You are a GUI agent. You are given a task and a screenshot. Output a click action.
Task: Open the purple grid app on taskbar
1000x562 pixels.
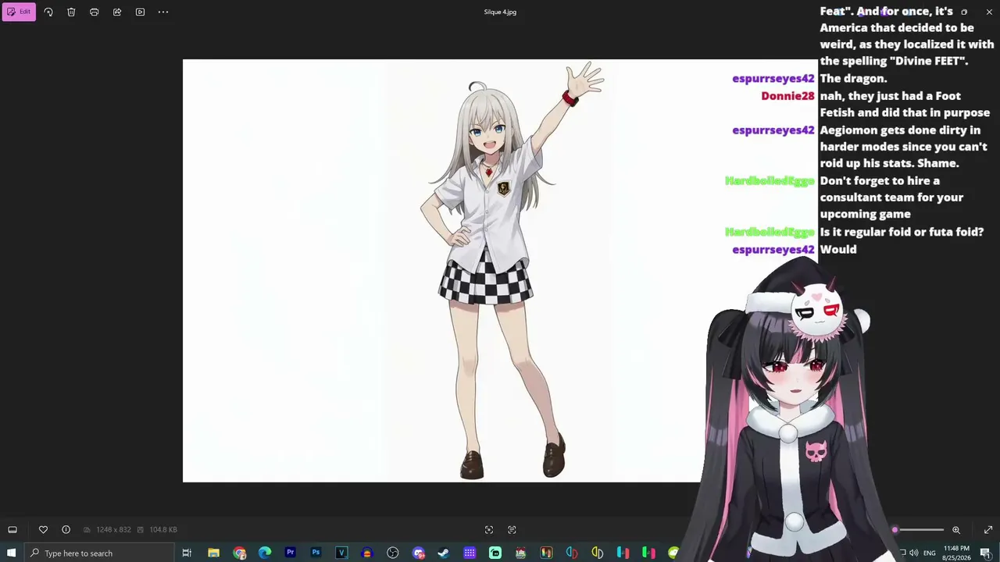[x=470, y=553]
